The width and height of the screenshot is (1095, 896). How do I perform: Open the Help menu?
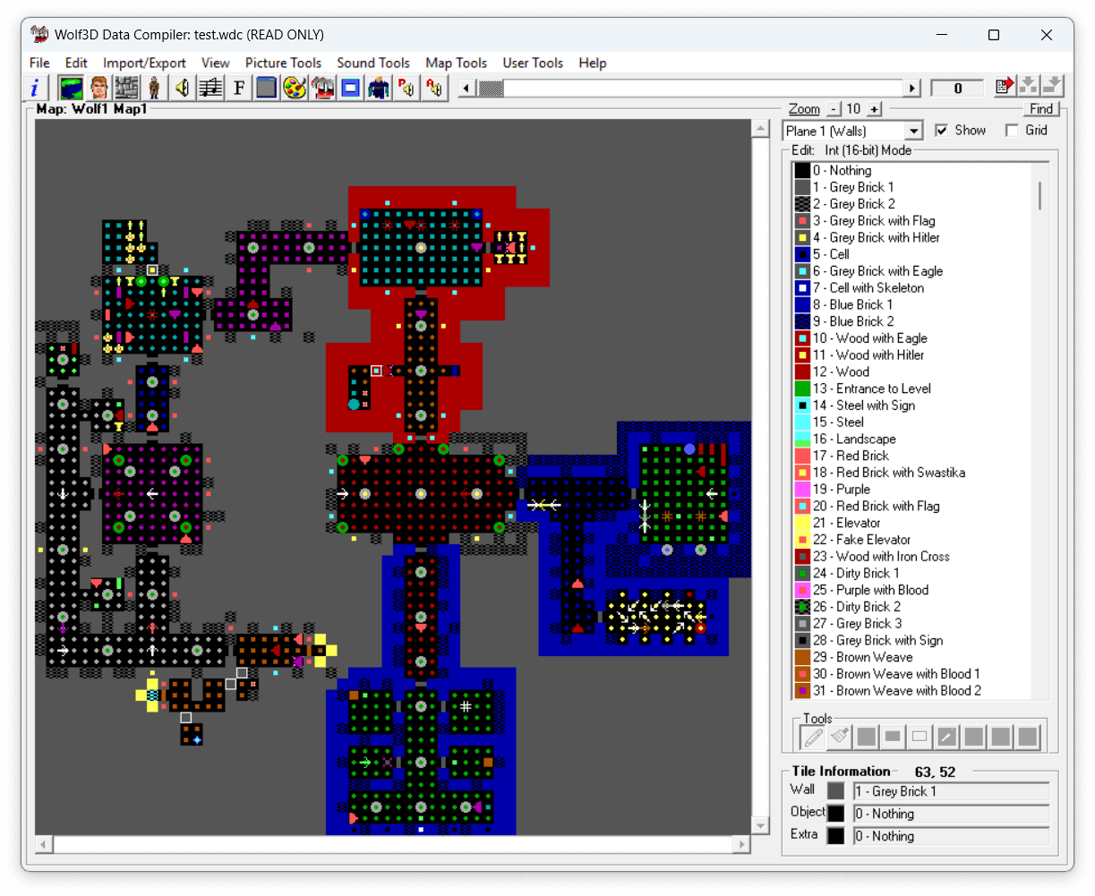click(x=593, y=63)
